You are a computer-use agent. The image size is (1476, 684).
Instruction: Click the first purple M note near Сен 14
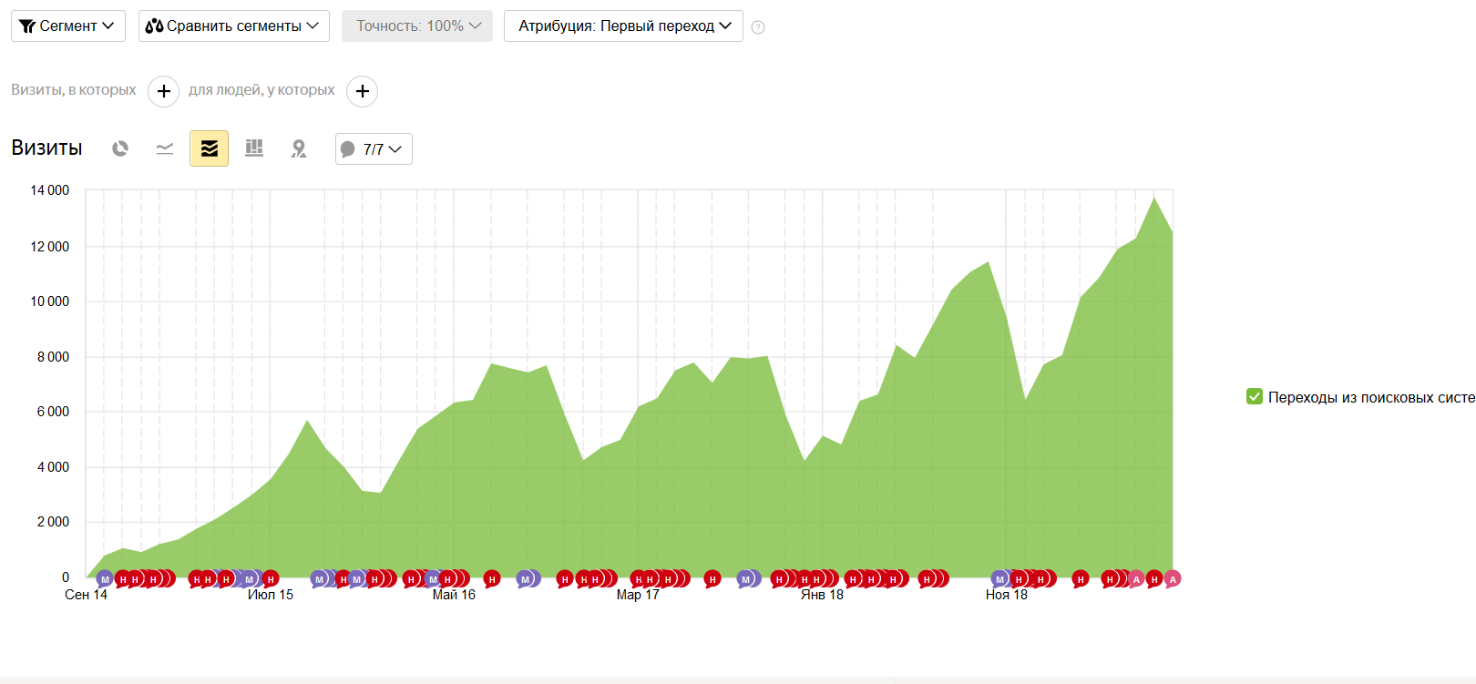[x=105, y=578]
